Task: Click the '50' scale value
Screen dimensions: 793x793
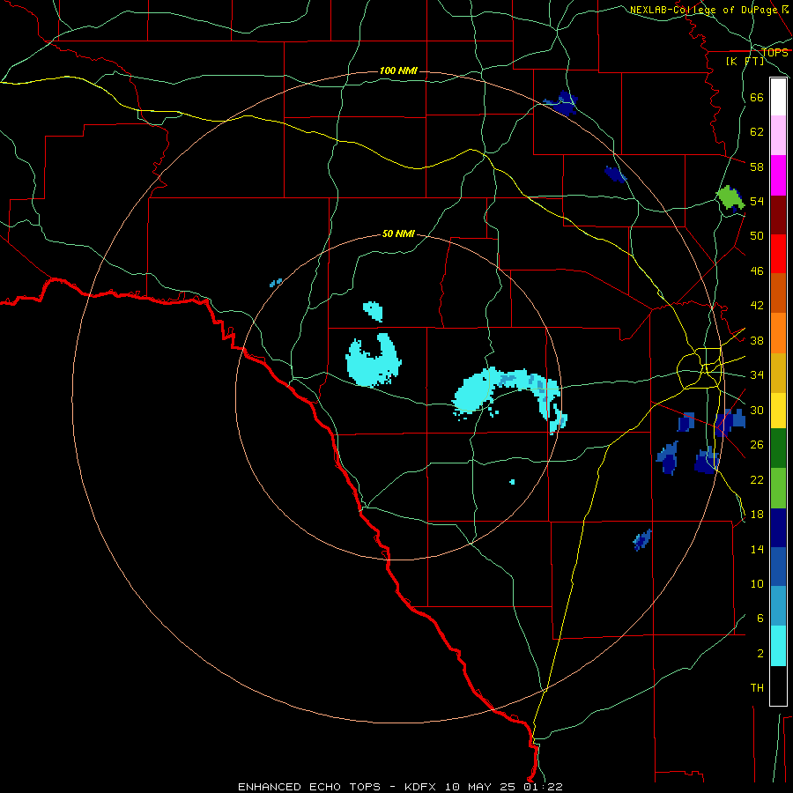Action: click(757, 236)
